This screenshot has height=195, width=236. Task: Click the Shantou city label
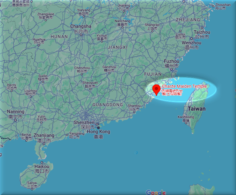[x=134, y=106]
